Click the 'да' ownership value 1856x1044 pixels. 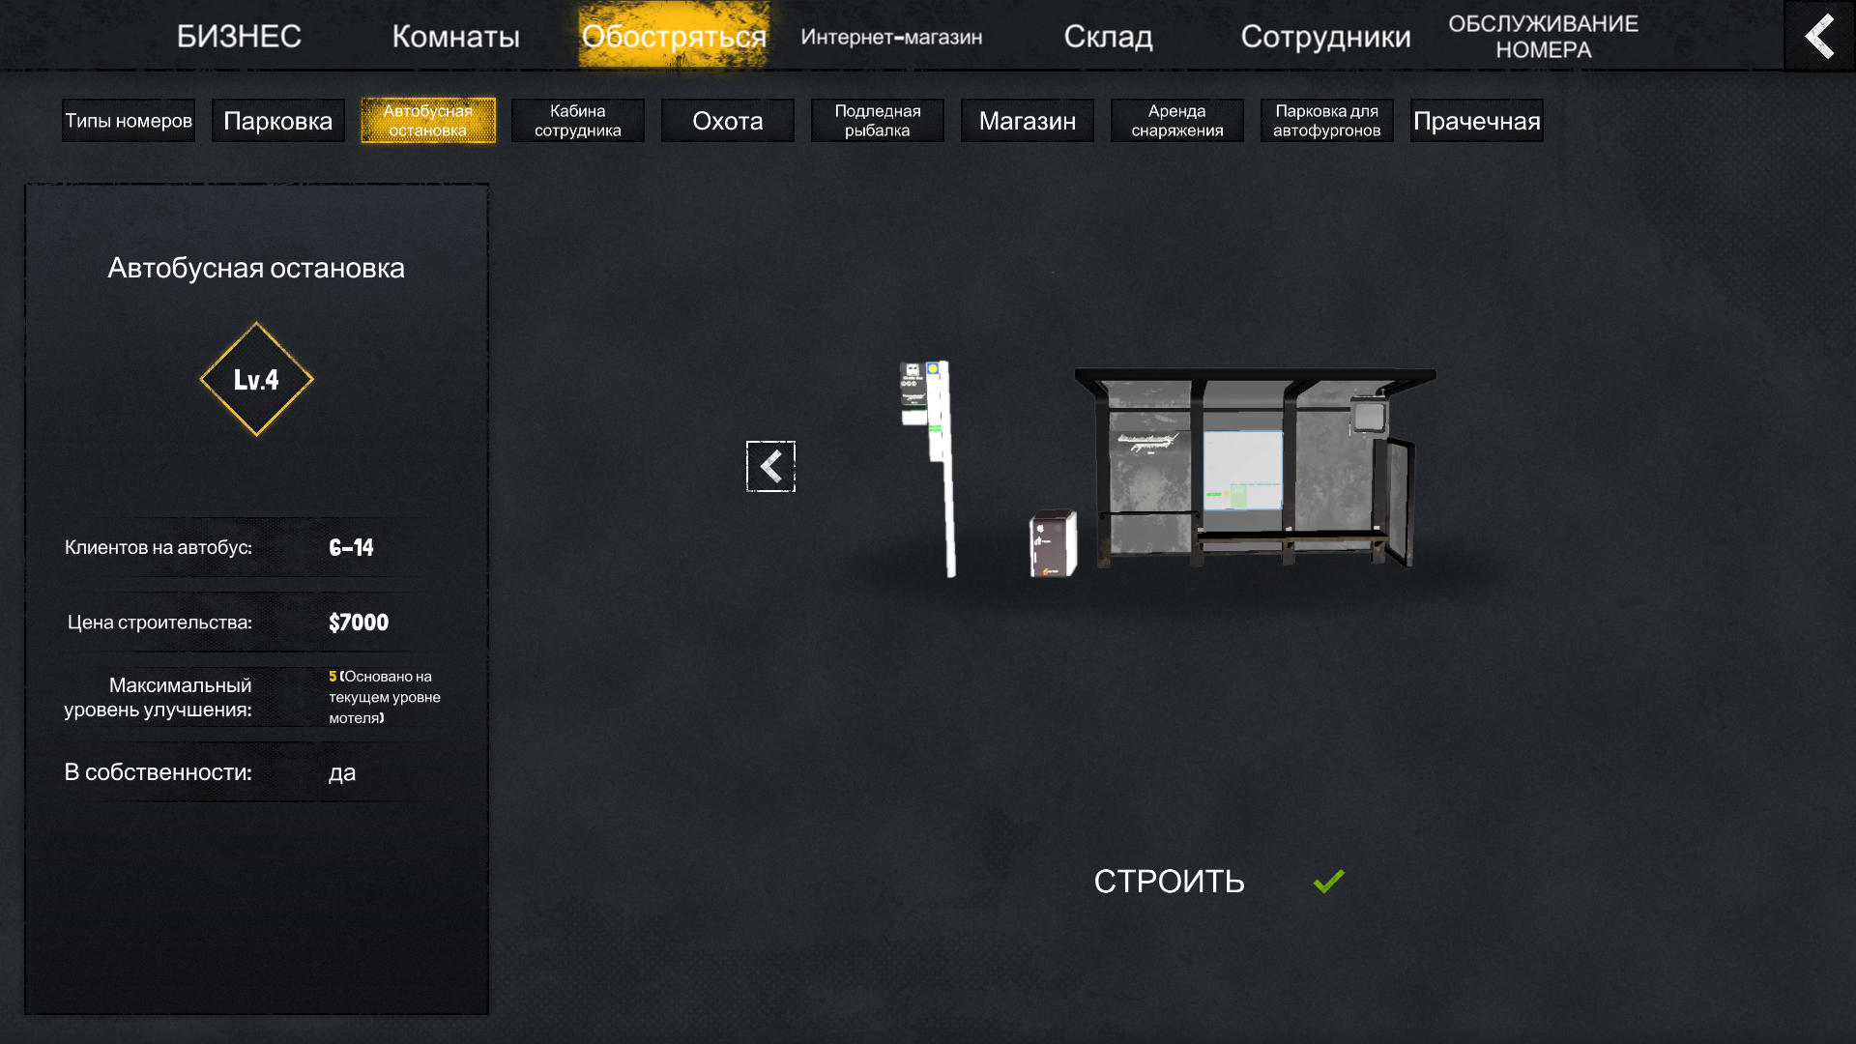point(342,772)
